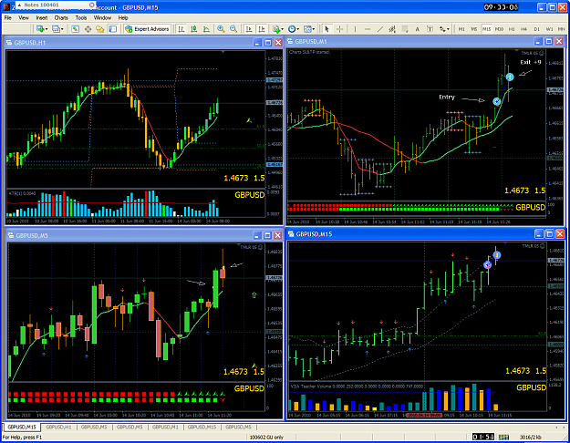Expand the Indicators dropdown arrow
Viewport: 570px width, 443px height.
pos(283,29)
